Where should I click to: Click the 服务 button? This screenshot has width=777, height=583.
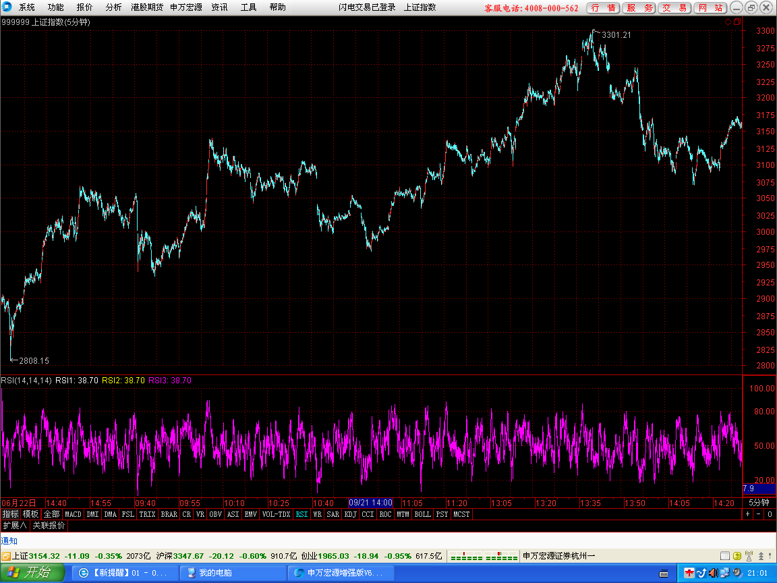pos(639,8)
